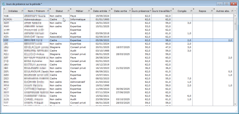Click the Jours travaillés value '58,0'

point(168,40)
